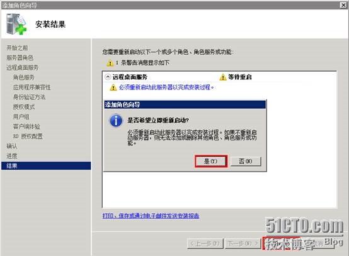Open 必须重新启动此服务器以完成安装过程 link
349x256 pixels.
[166, 87]
